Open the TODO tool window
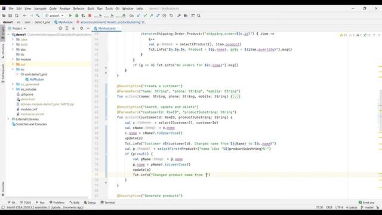This screenshot has width=382, height=215. pyautogui.click(x=26, y=202)
